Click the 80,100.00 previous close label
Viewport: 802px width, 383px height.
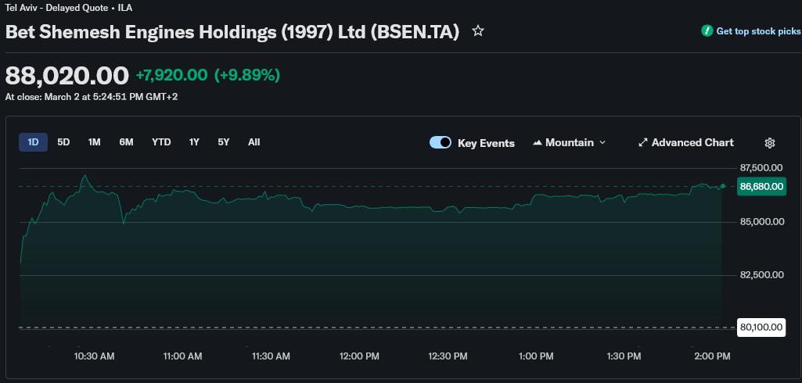pyautogui.click(x=761, y=328)
